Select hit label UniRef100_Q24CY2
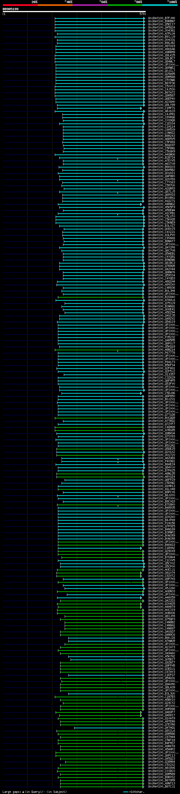This screenshot has height=794, width=180. pos(161,703)
